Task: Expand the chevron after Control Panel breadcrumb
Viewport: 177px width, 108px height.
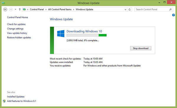Action: click(x=46, y=9)
